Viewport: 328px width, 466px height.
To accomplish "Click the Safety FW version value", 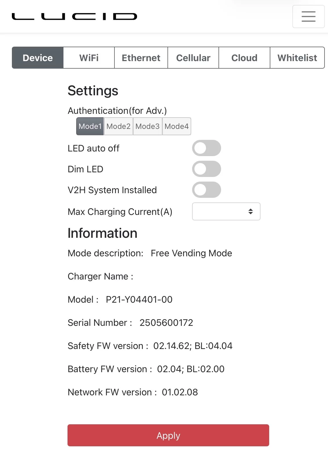I will click(x=193, y=346).
